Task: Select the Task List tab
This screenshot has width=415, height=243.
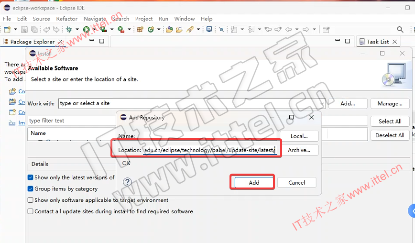Action: click(x=378, y=42)
